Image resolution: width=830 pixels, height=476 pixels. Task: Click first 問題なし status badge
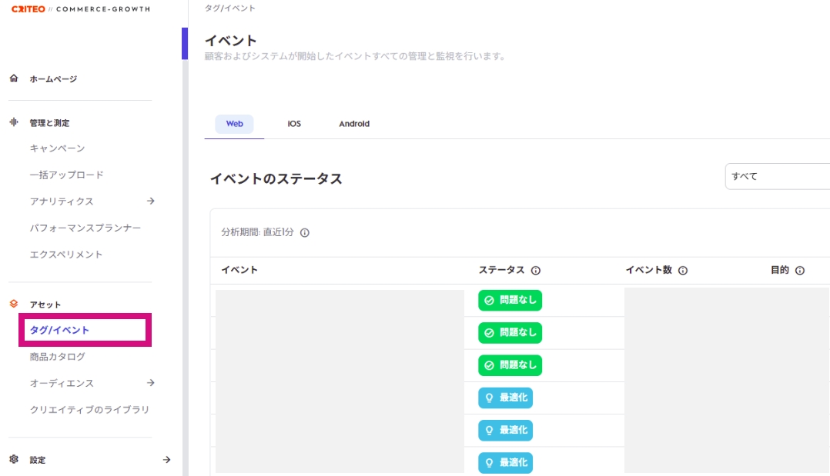click(x=510, y=301)
